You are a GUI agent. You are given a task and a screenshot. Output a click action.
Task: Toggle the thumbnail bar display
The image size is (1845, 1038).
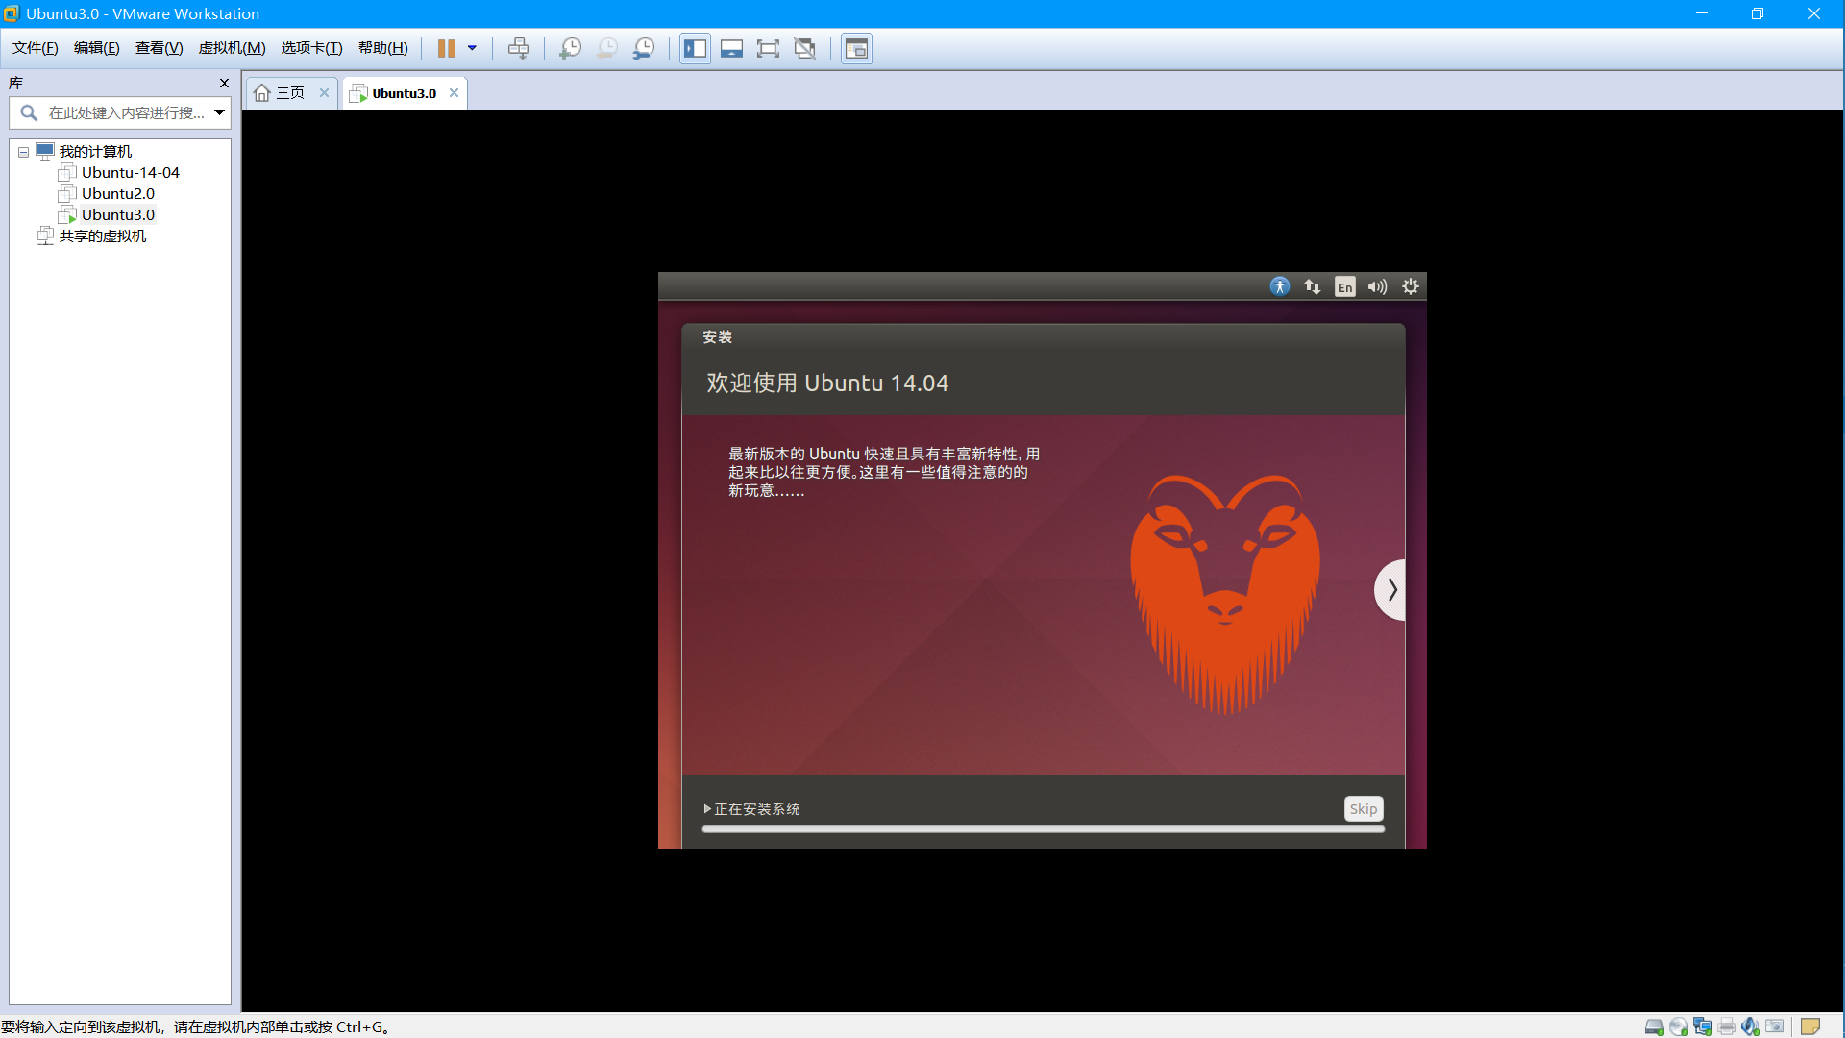click(731, 48)
